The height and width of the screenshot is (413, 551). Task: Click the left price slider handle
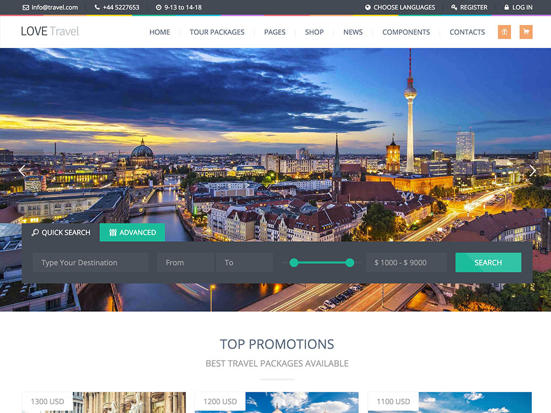[294, 262]
